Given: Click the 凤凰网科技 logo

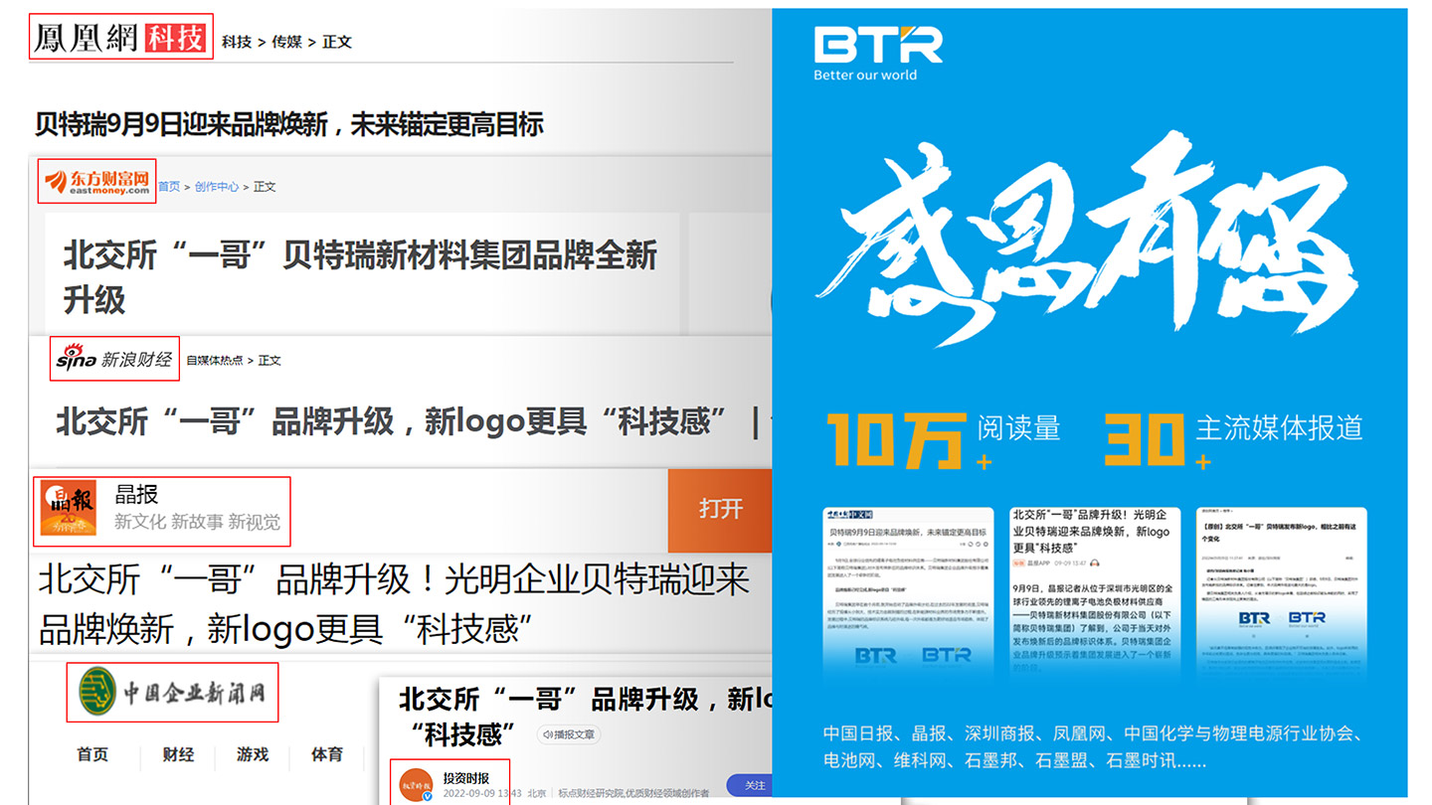Looking at the screenshot, I should coord(120,38).
